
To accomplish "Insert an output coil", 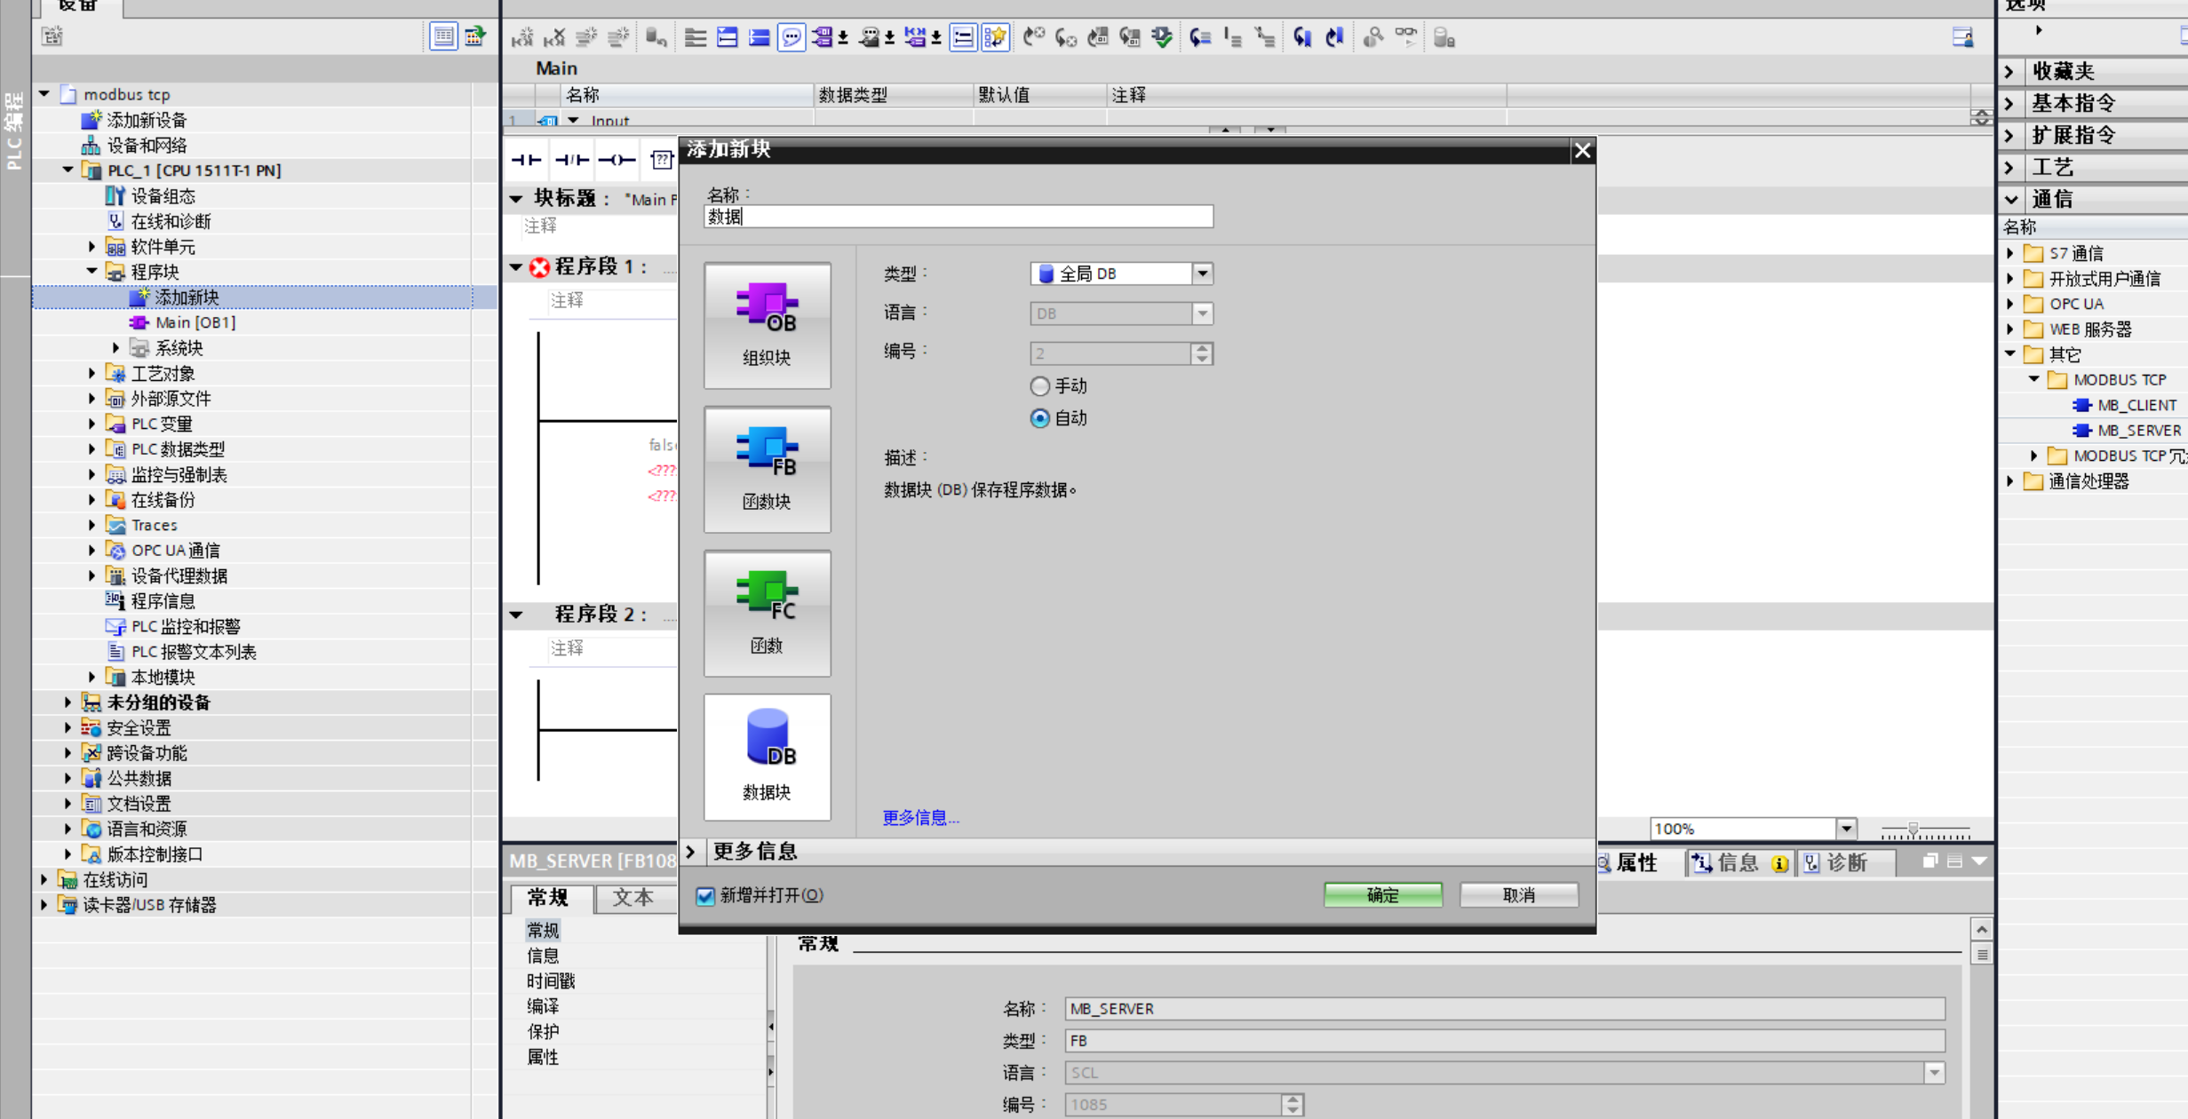I will 617,160.
